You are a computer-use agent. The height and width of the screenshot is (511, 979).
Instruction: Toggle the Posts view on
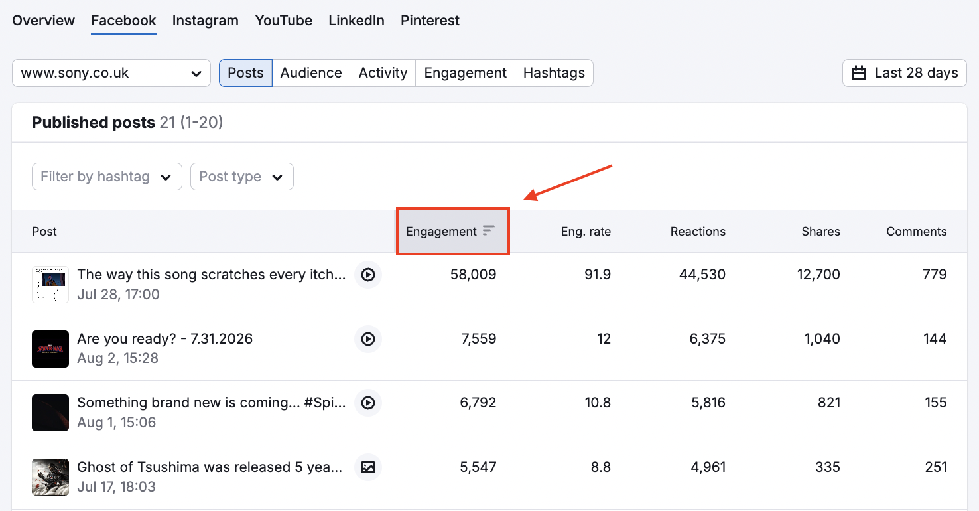point(245,73)
